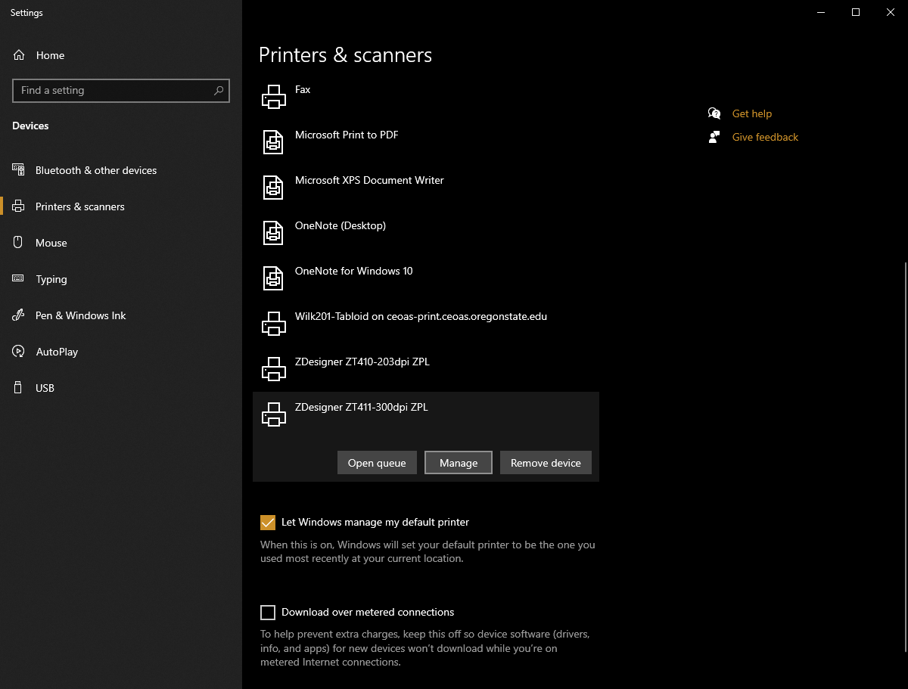Click the Manage button

pos(459,463)
